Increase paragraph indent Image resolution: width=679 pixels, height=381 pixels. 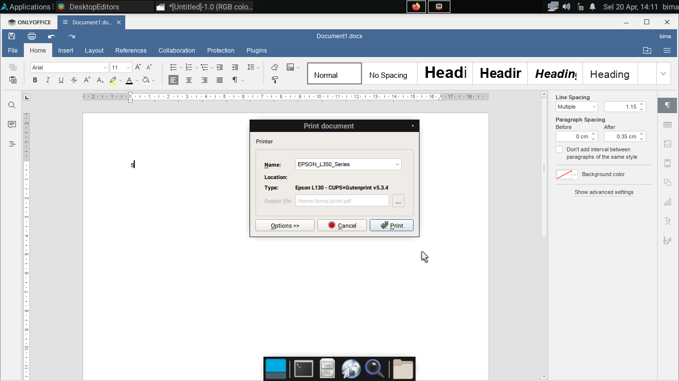click(235, 67)
